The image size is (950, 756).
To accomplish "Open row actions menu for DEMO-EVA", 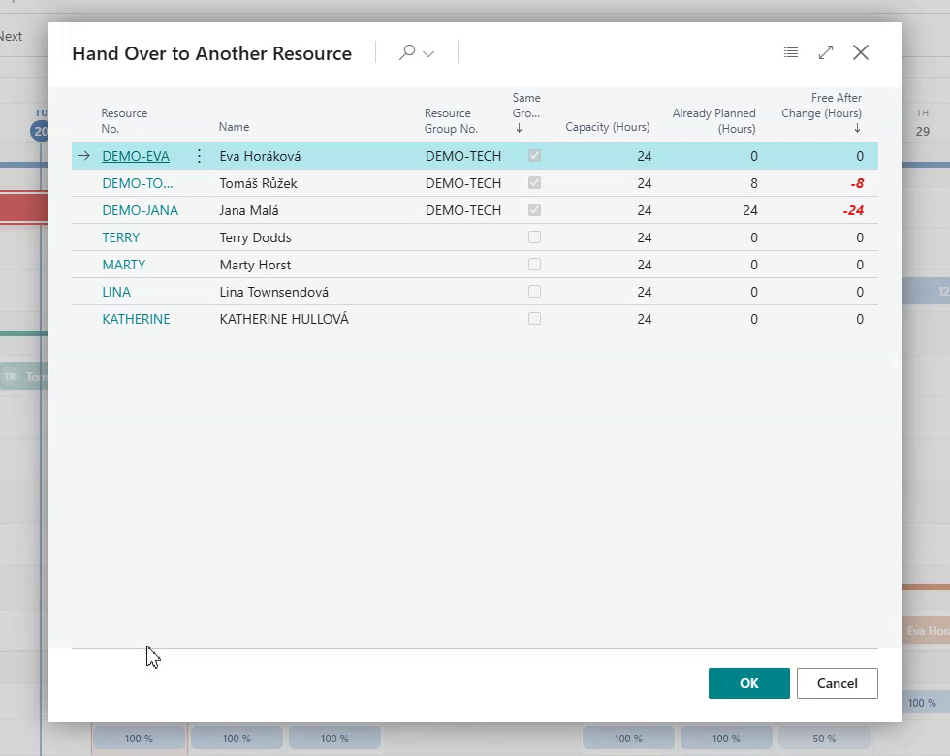I will click(199, 156).
